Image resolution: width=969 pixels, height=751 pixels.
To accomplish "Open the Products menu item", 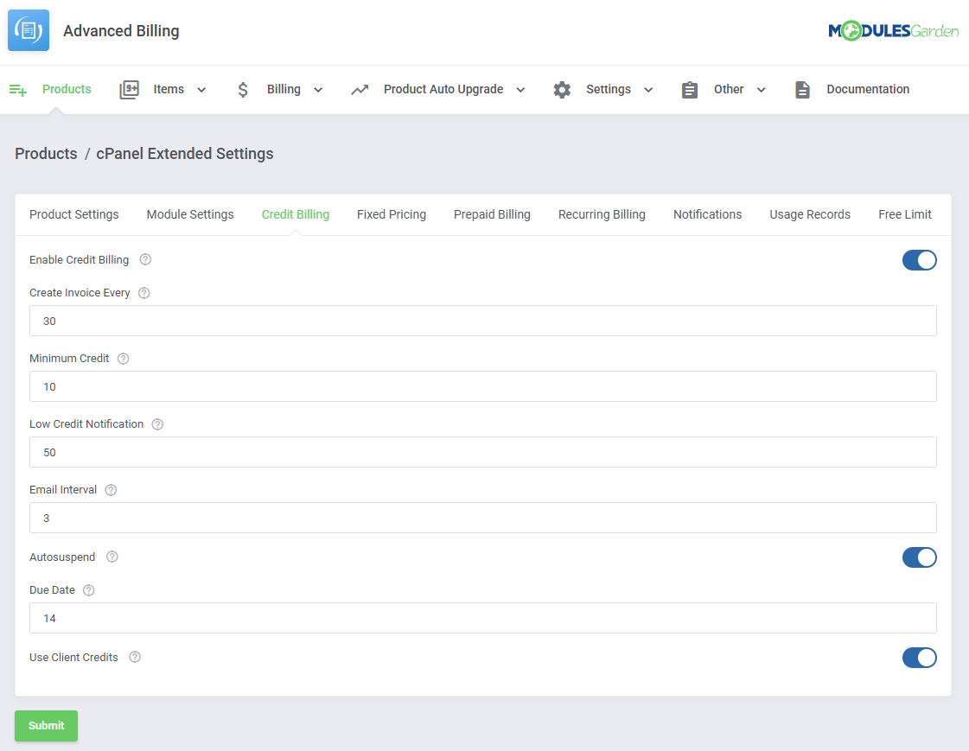I will tap(67, 89).
